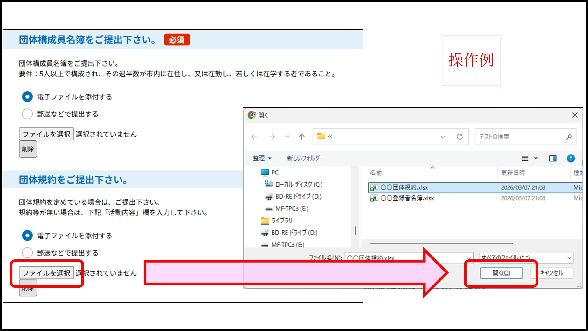Click the back arrow in file dialog
This screenshot has height=331, width=588.
pyautogui.click(x=254, y=137)
